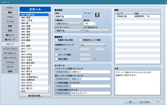Screen dimensions: 167x105
Task: Decrease the 優先度 value with down arrow
Action: pyautogui.click(x=95, y=24)
